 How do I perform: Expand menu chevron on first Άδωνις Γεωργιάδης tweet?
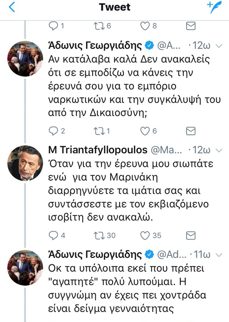(219, 46)
